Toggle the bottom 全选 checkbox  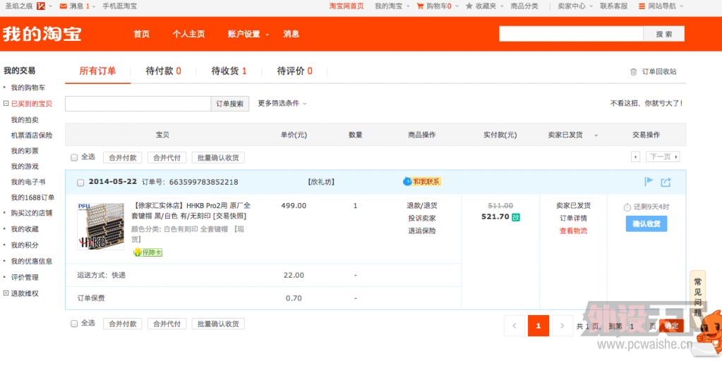coord(74,324)
